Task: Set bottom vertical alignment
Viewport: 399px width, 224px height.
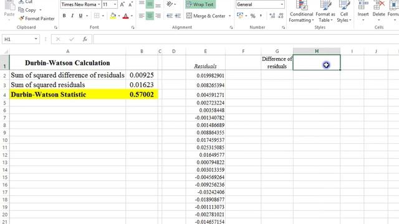Action: [158, 4]
